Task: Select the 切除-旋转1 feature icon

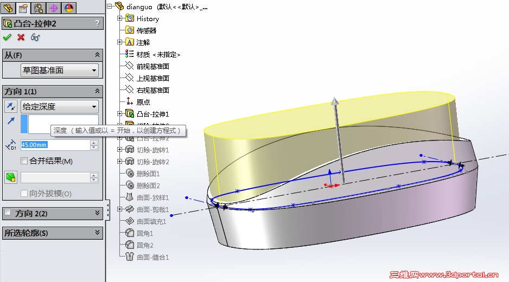Action: pos(130,150)
